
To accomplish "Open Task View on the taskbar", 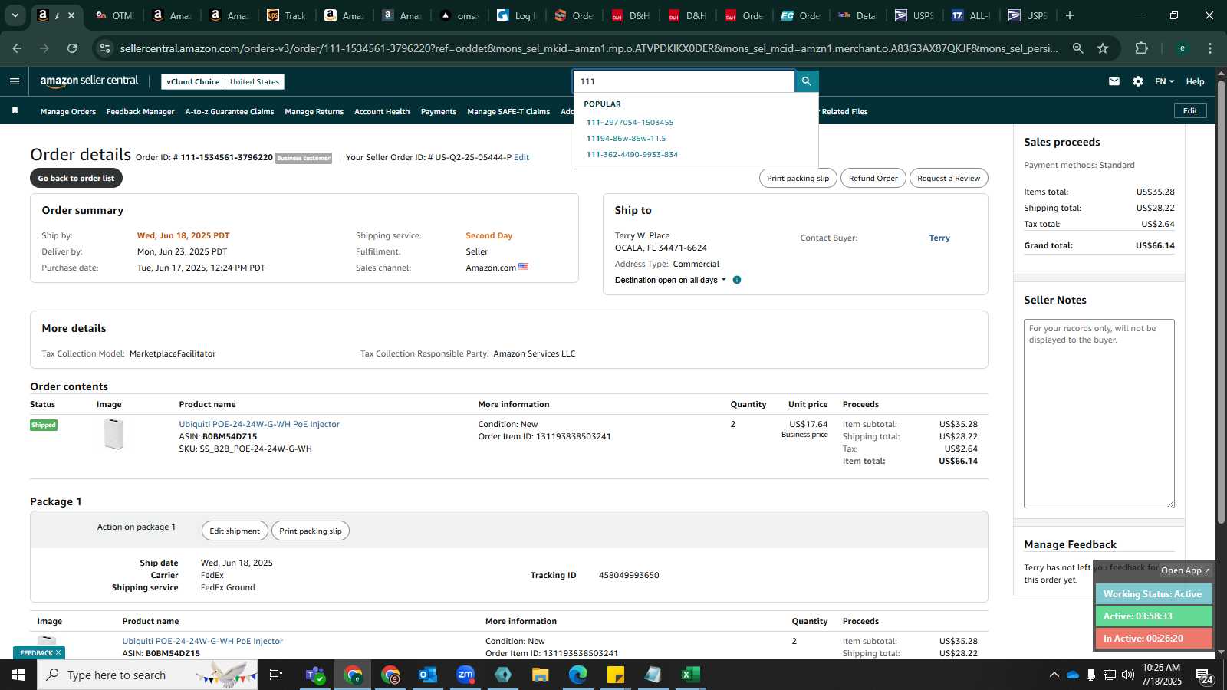I will 276,675.
